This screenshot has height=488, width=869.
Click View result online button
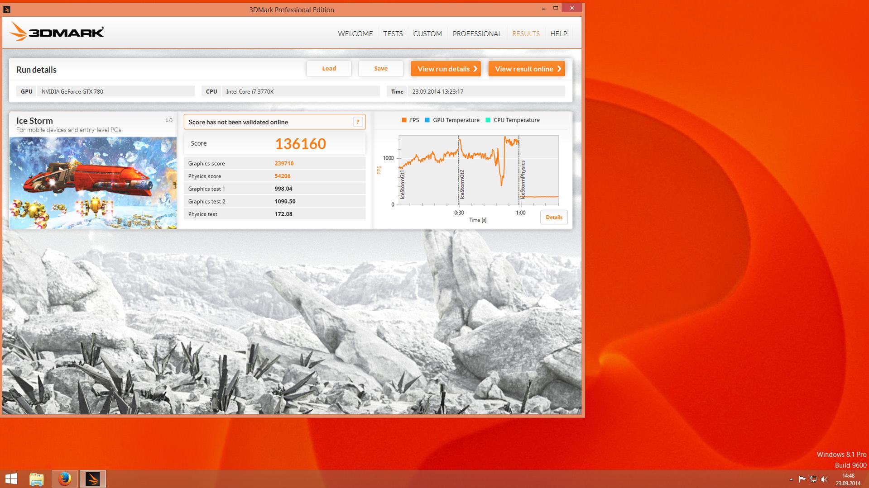point(526,69)
